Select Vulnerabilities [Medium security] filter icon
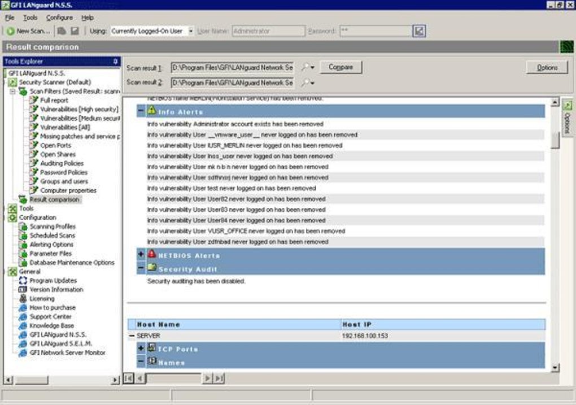 tap(34, 118)
